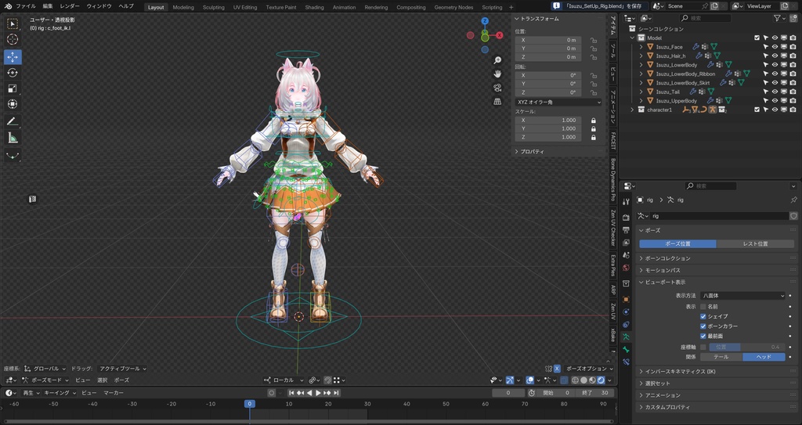Image resolution: width=802 pixels, height=425 pixels.
Task: Toggle the camera view icon
Action: 497,88
